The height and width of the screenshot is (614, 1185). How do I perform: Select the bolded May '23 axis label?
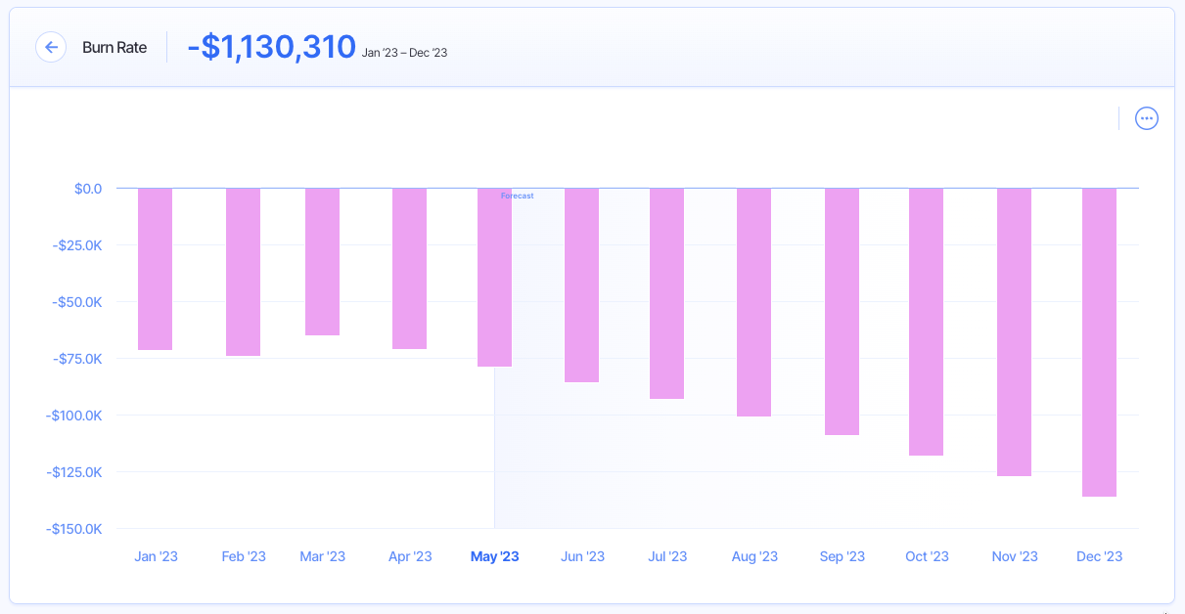pyautogui.click(x=494, y=555)
